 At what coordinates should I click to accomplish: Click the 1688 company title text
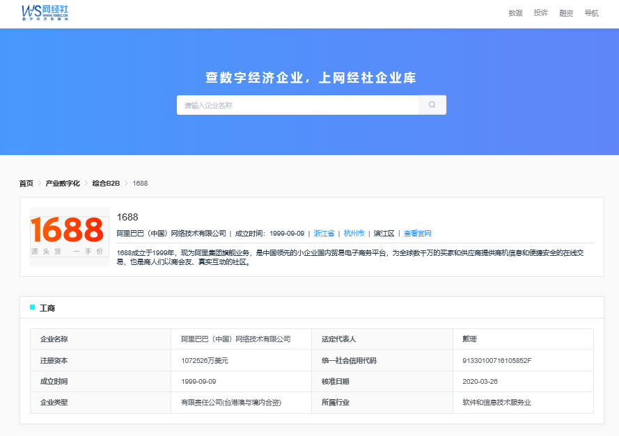127,217
